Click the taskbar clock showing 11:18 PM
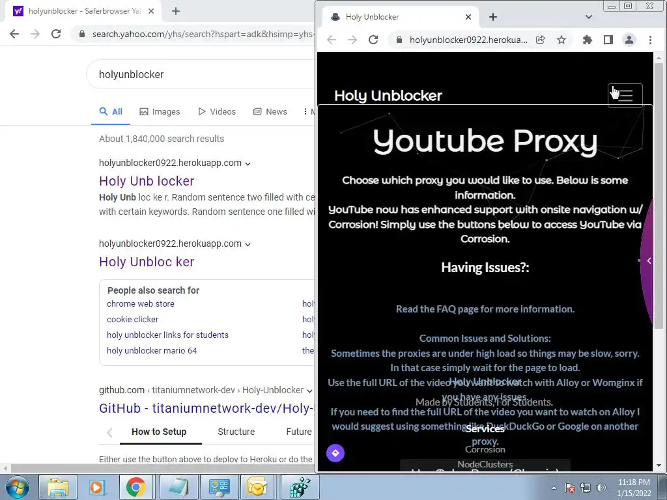This screenshot has height=500, width=667. point(634,488)
